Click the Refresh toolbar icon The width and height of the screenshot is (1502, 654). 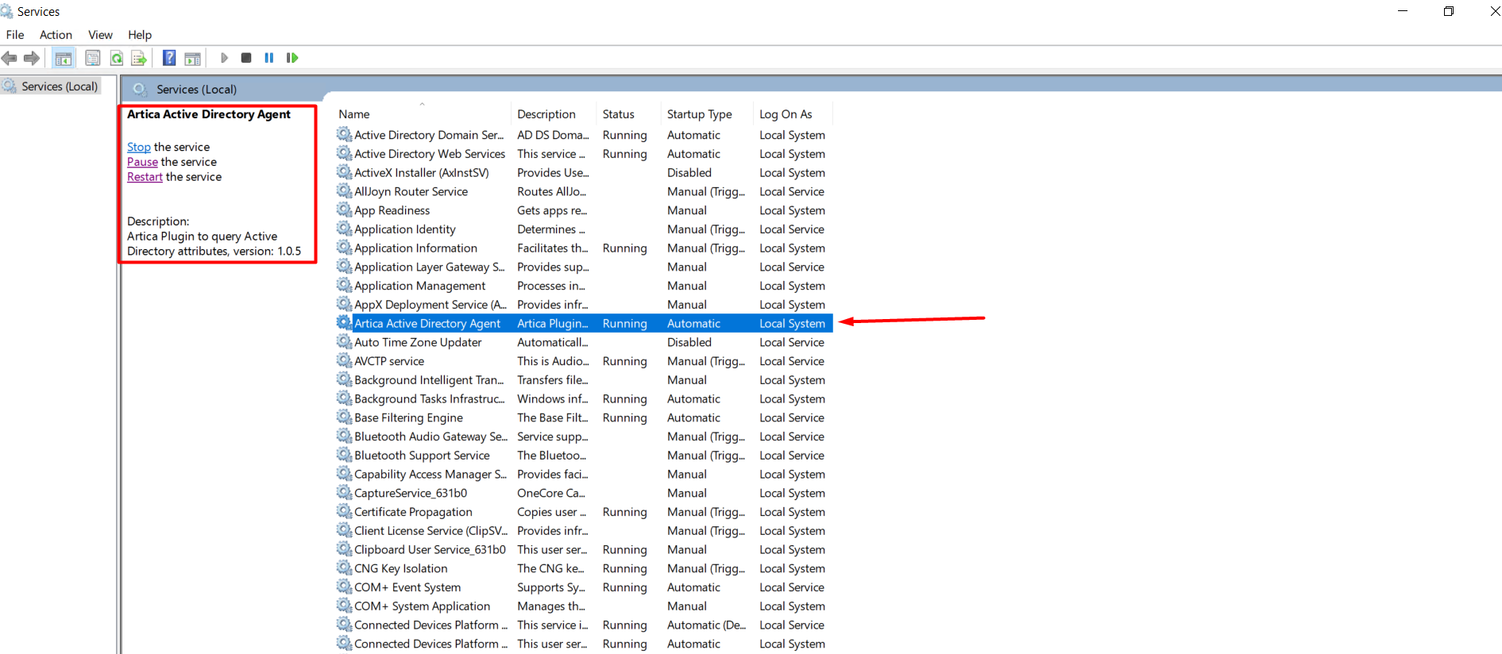click(x=117, y=58)
